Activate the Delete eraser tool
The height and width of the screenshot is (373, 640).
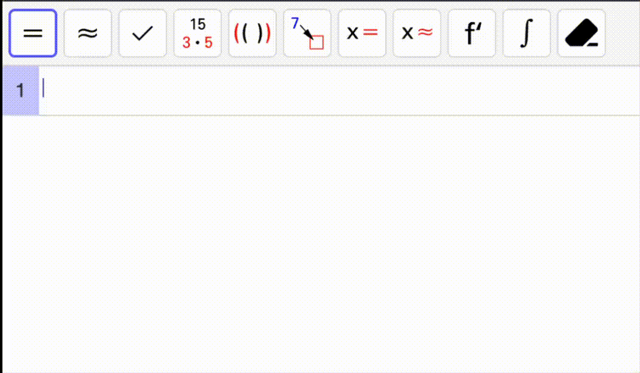pyautogui.click(x=581, y=34)
